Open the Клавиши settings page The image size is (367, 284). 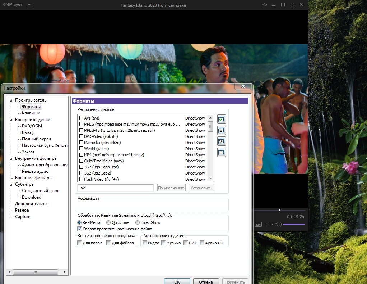coord(31,113)
